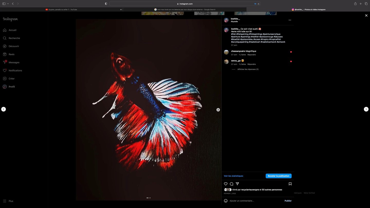370x208 pixels.
Task: Unlike chassanycairo's comment heart
Action: click(291, 52)
